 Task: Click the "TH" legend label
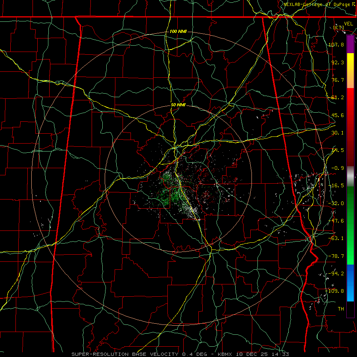point(341,309)
